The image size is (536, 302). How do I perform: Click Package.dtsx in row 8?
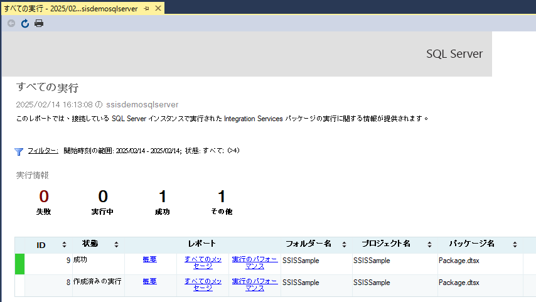[x=459, y=283]
